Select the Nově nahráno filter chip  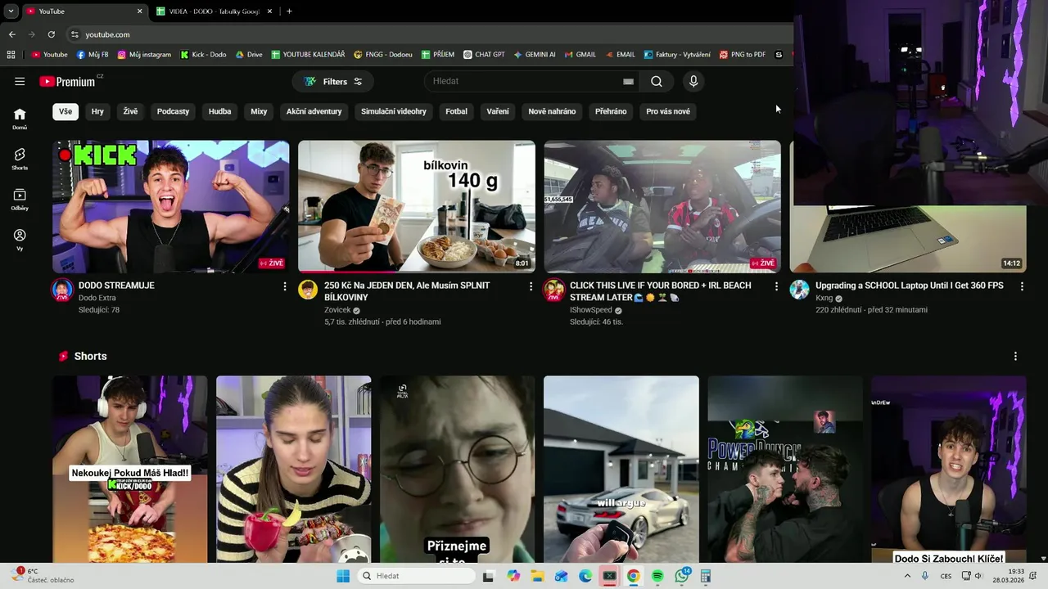click(x=552, y=111)
